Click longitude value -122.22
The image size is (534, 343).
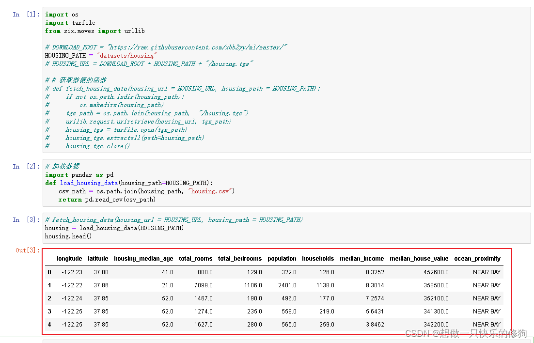(x=72, y=285)
